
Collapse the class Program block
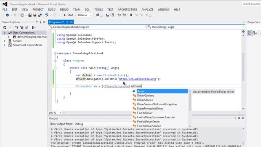55,61
